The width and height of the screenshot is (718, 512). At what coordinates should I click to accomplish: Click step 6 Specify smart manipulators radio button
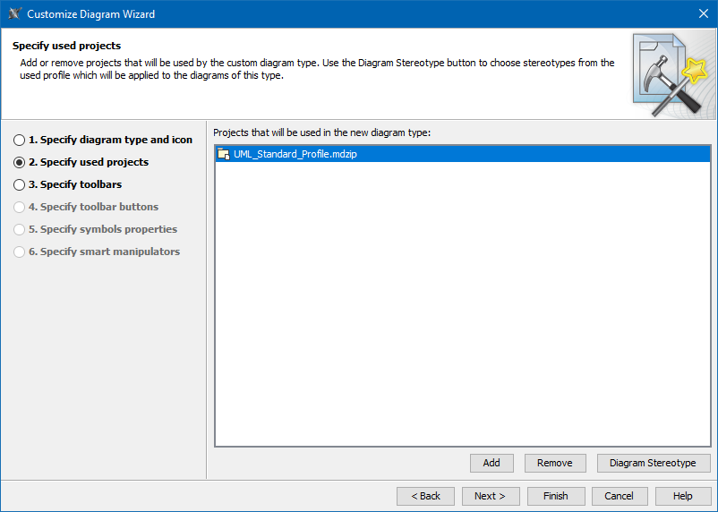[x=20, y=252]
